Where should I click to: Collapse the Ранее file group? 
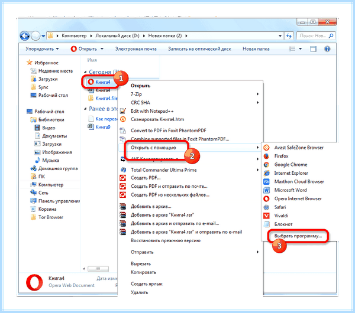[x=85, y=109]
